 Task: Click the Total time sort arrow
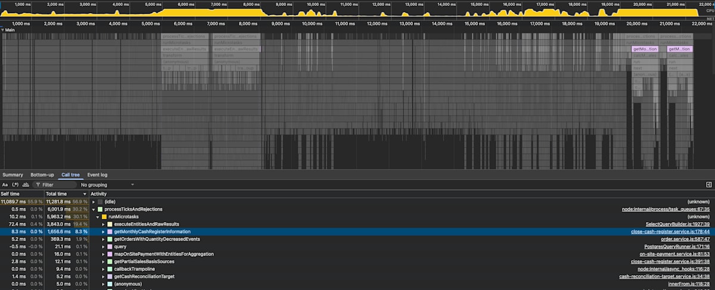coord(85,194)
